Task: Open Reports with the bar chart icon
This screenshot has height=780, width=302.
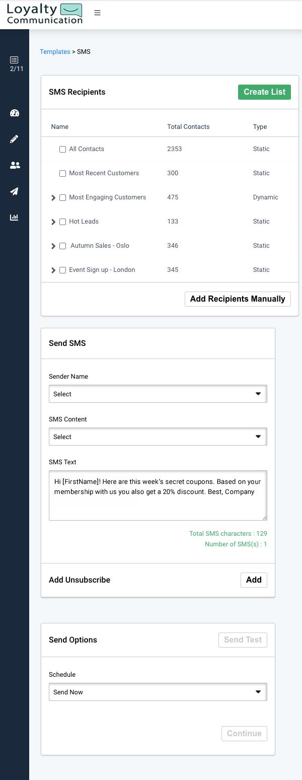Action: pos(15,217)
